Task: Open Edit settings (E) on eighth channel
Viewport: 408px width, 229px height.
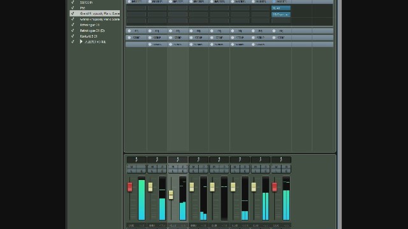Action: 286,171
